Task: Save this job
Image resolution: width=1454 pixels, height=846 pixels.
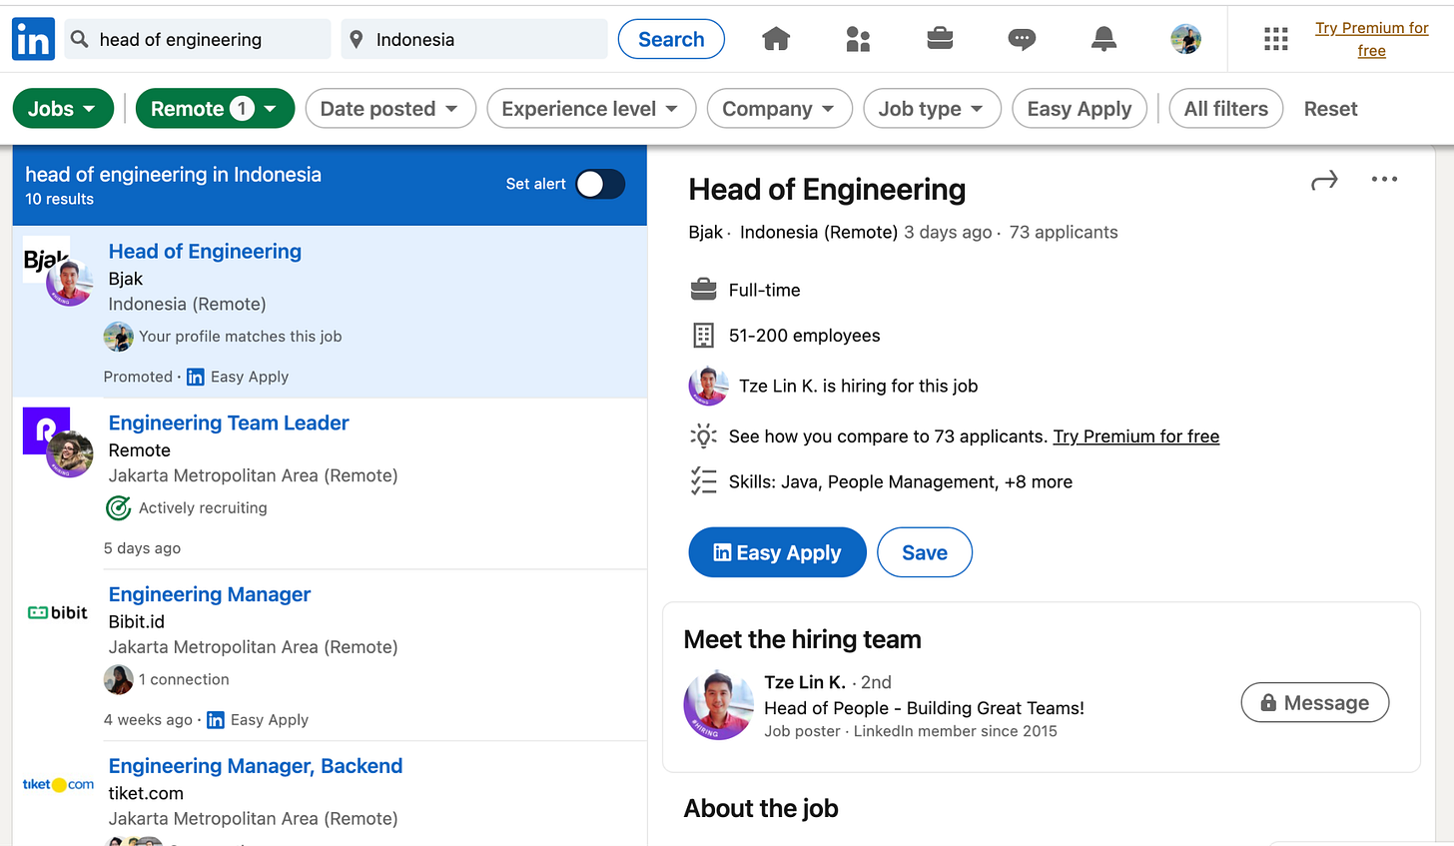Action: [925, 552]
